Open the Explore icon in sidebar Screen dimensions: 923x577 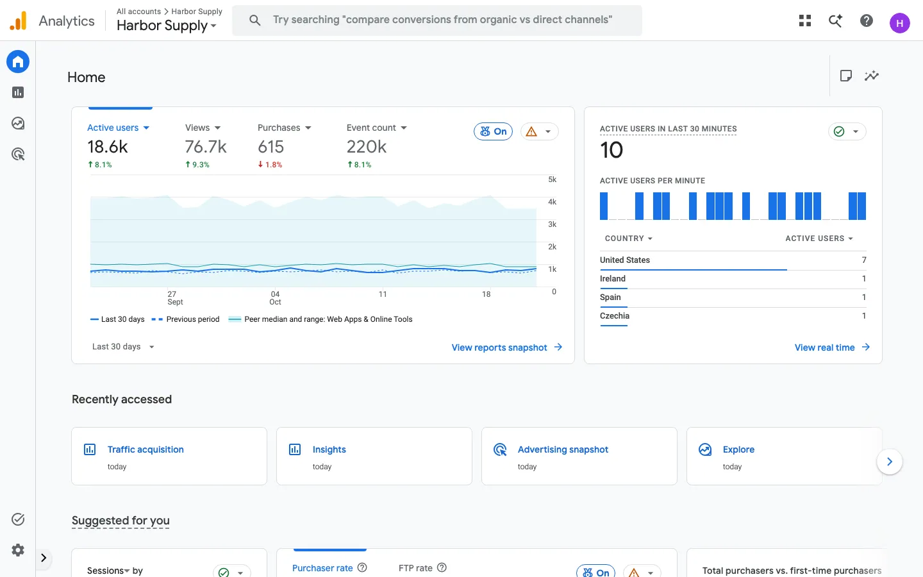pos(18,123)
